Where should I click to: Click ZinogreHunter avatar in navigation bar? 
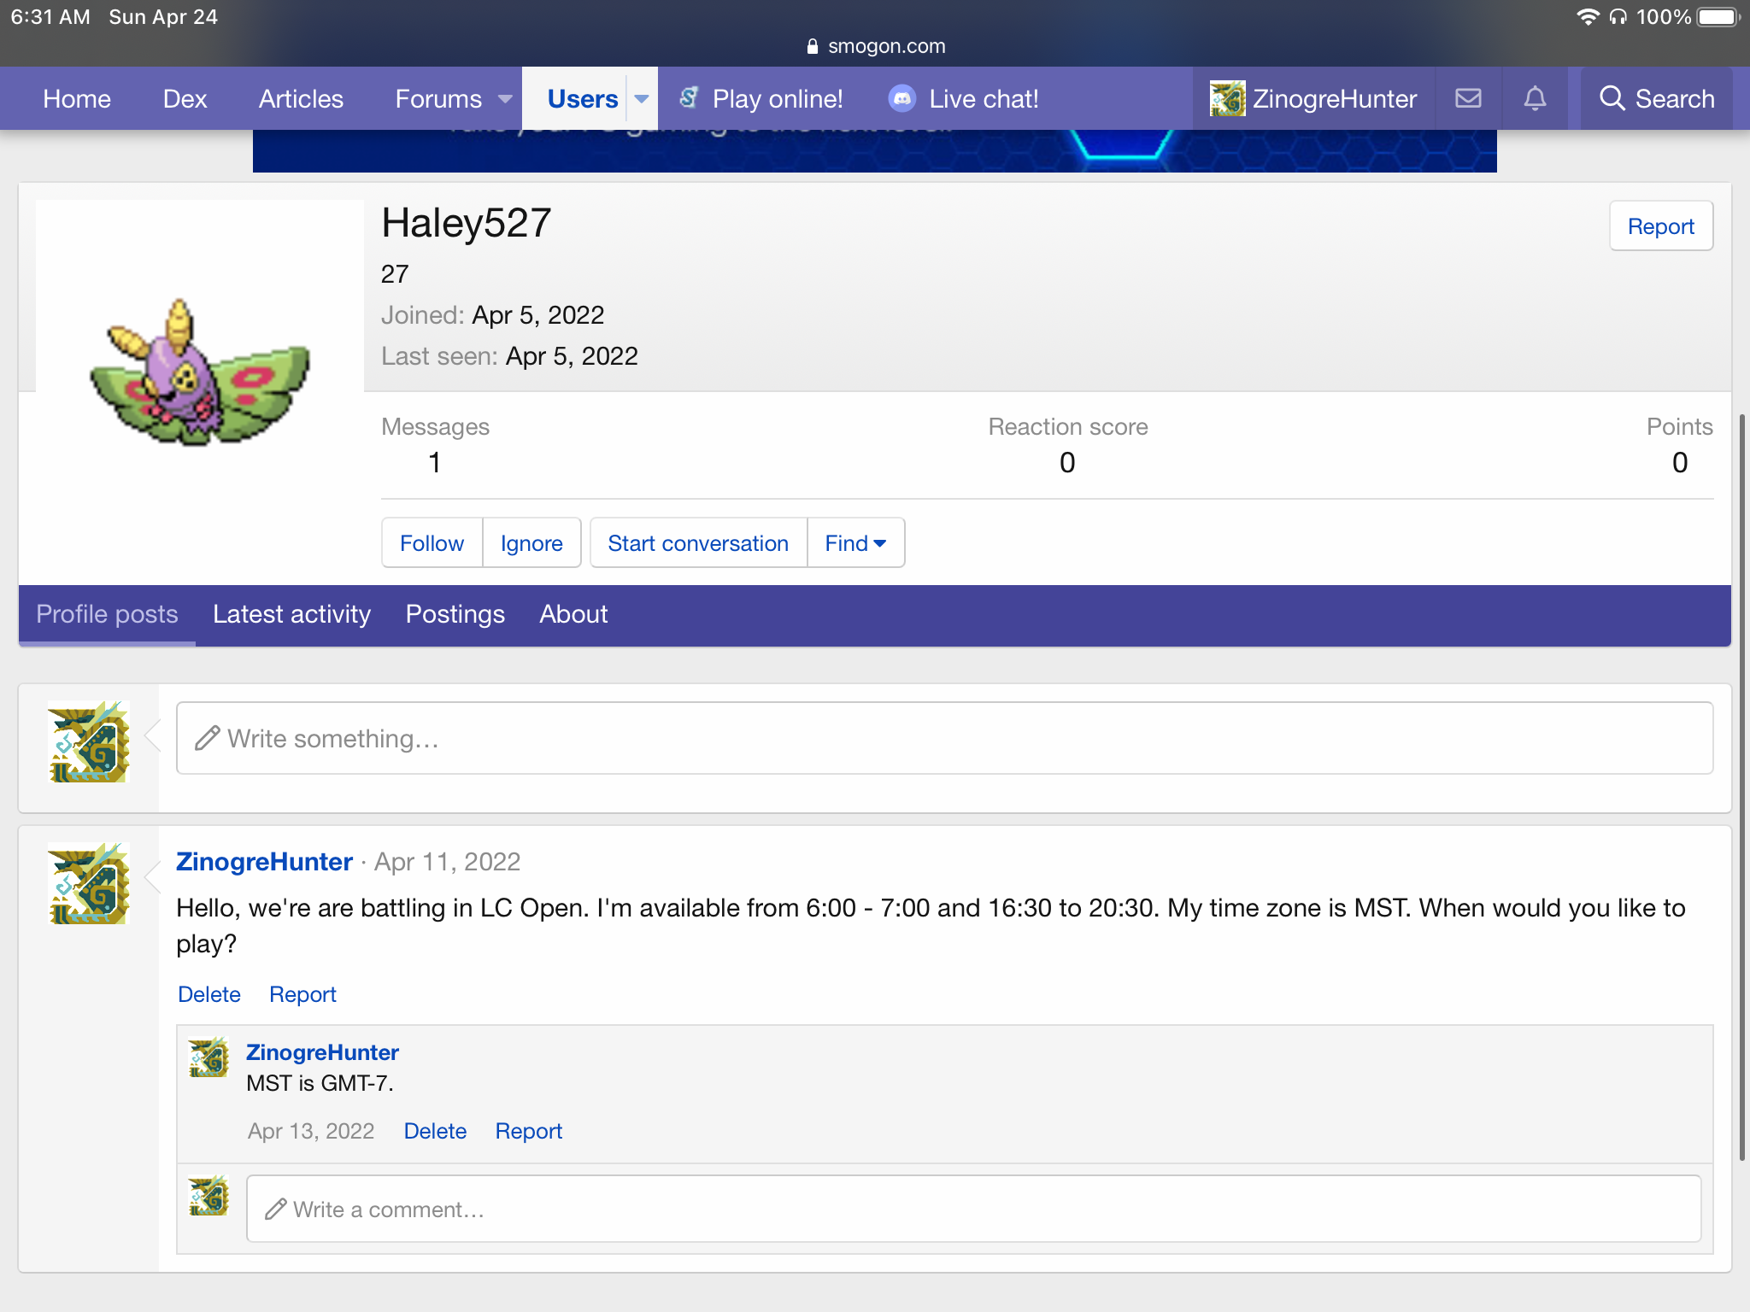[x=1227, y=98]
